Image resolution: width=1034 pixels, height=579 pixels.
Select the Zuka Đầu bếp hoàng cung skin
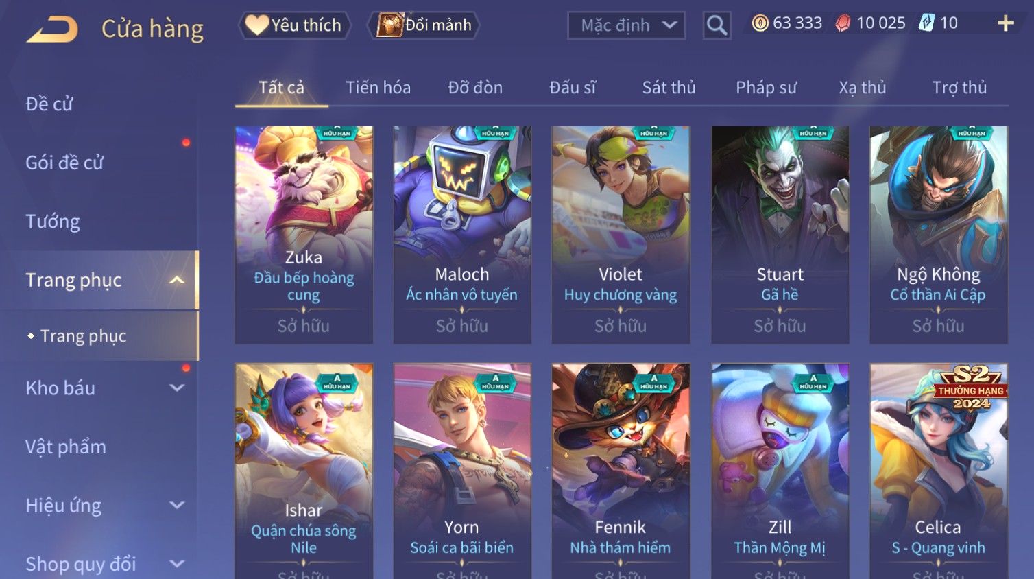coord(304,235)
